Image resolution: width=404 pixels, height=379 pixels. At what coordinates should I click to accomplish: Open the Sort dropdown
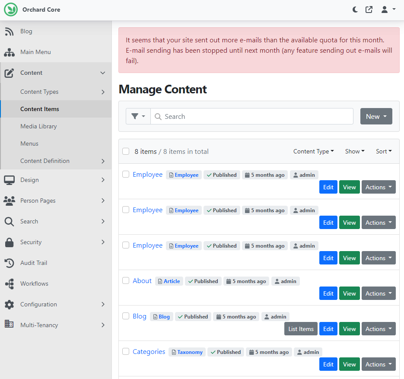384,152
